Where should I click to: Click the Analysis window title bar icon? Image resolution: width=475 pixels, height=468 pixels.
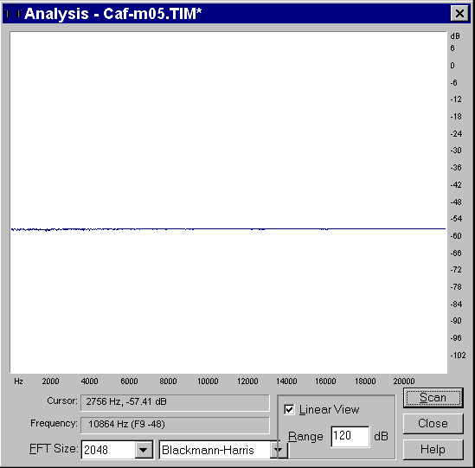[x=13, y=13]
